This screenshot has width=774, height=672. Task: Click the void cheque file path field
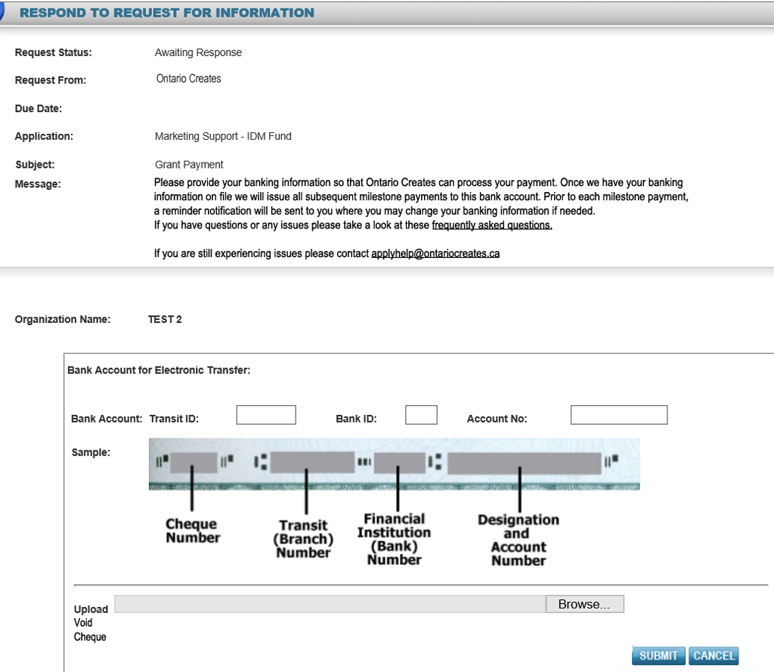[330, 604]
